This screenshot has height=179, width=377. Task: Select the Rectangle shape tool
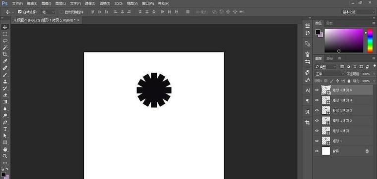(x=5, y=142)
